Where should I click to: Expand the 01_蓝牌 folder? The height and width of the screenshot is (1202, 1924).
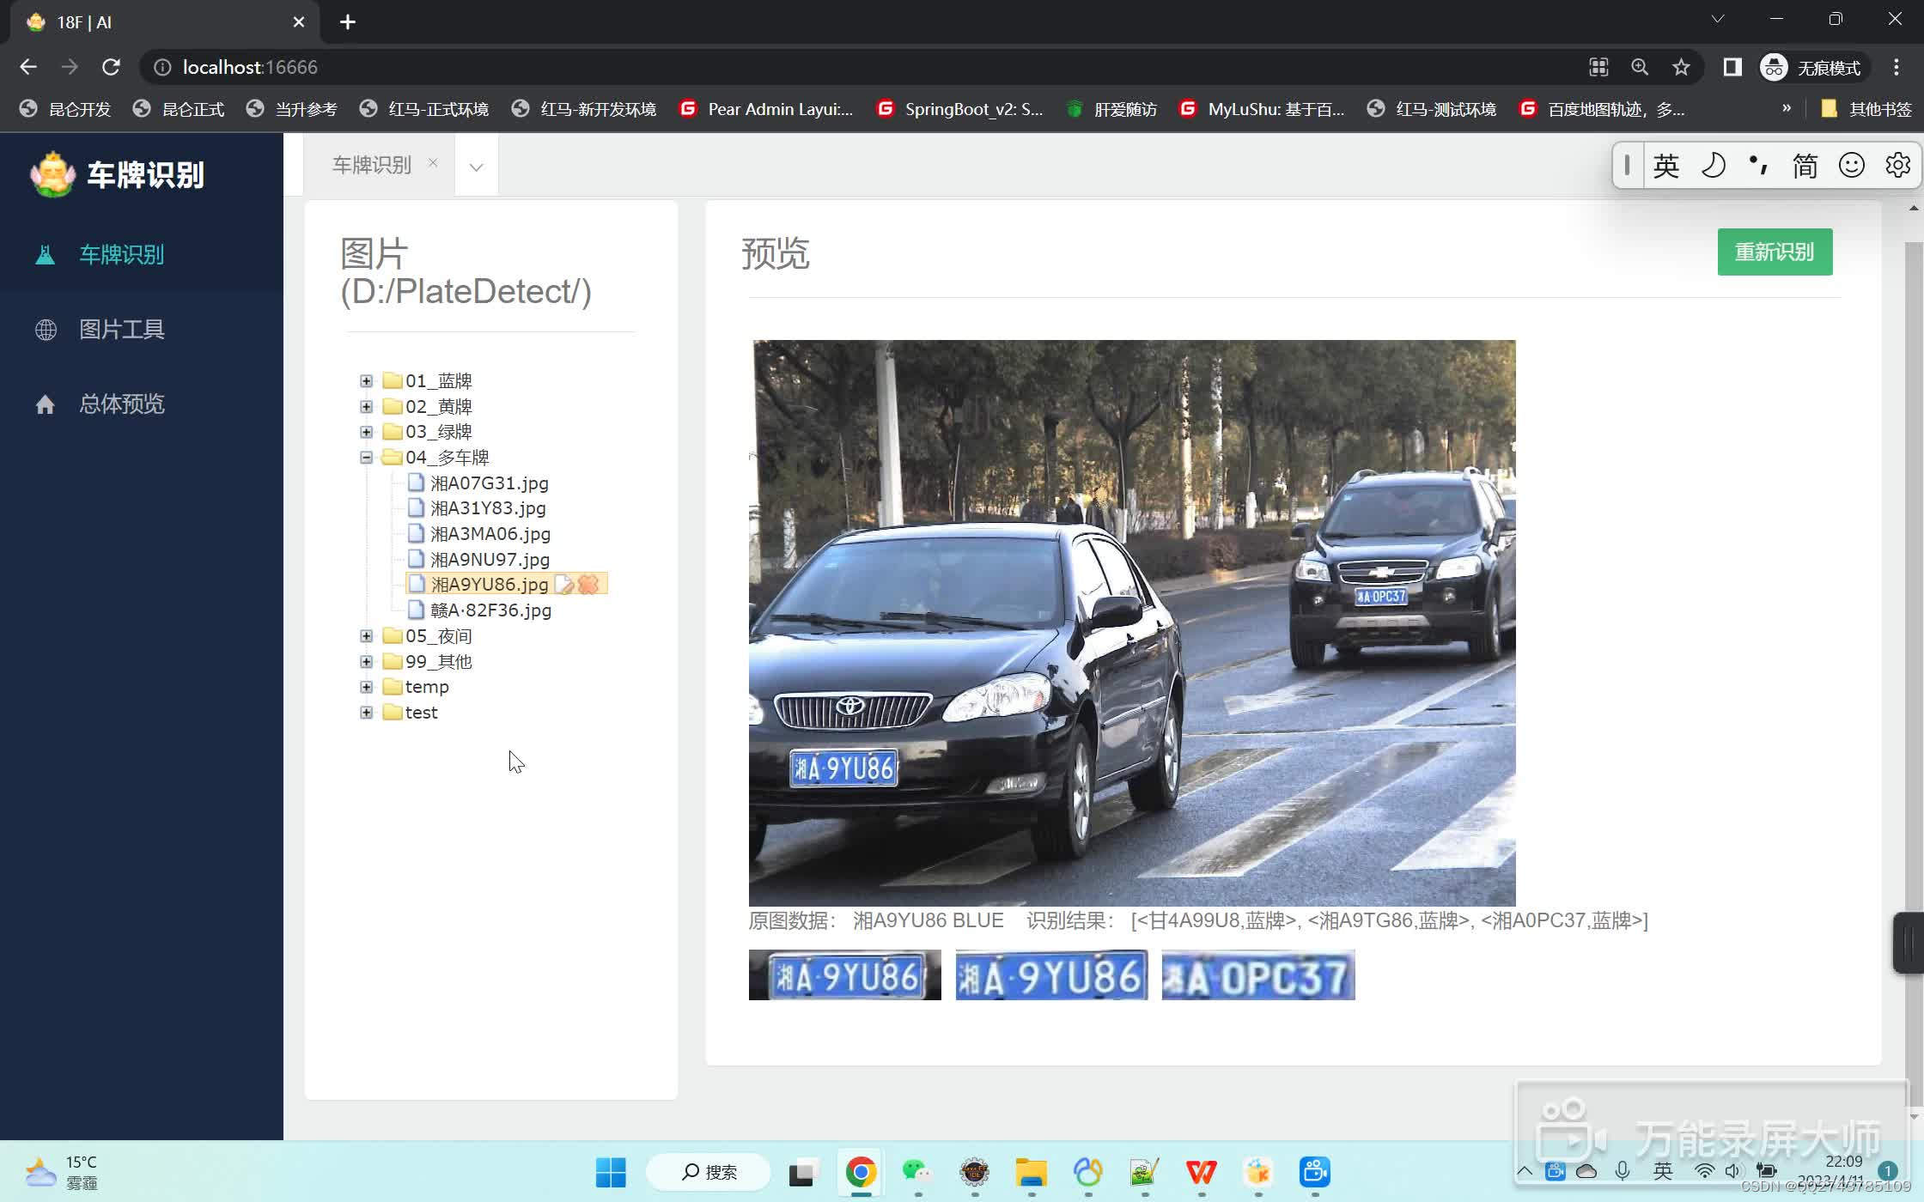(367, 380)
